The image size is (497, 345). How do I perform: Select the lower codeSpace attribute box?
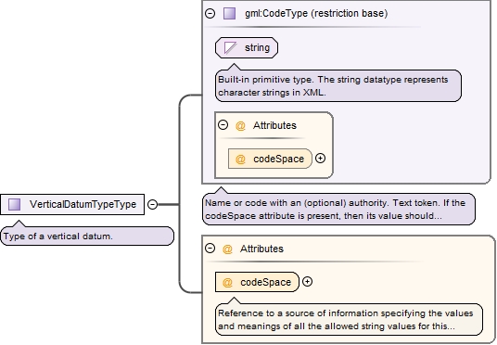click(x=257, y=282)
